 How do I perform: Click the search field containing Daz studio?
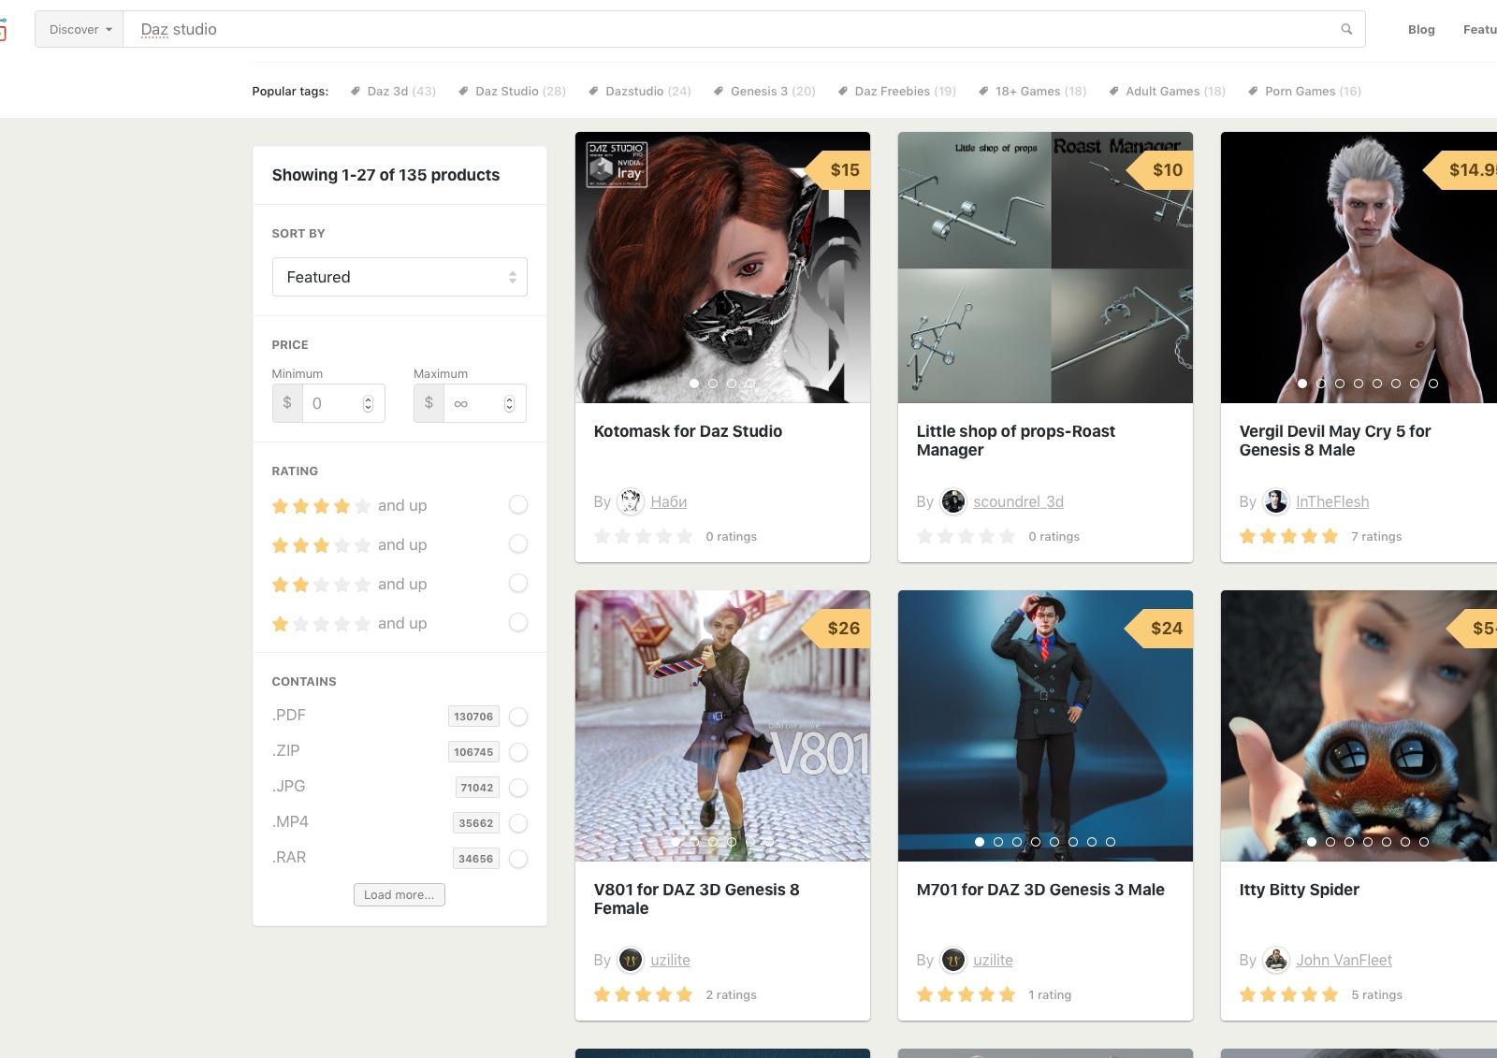point(730,29)
